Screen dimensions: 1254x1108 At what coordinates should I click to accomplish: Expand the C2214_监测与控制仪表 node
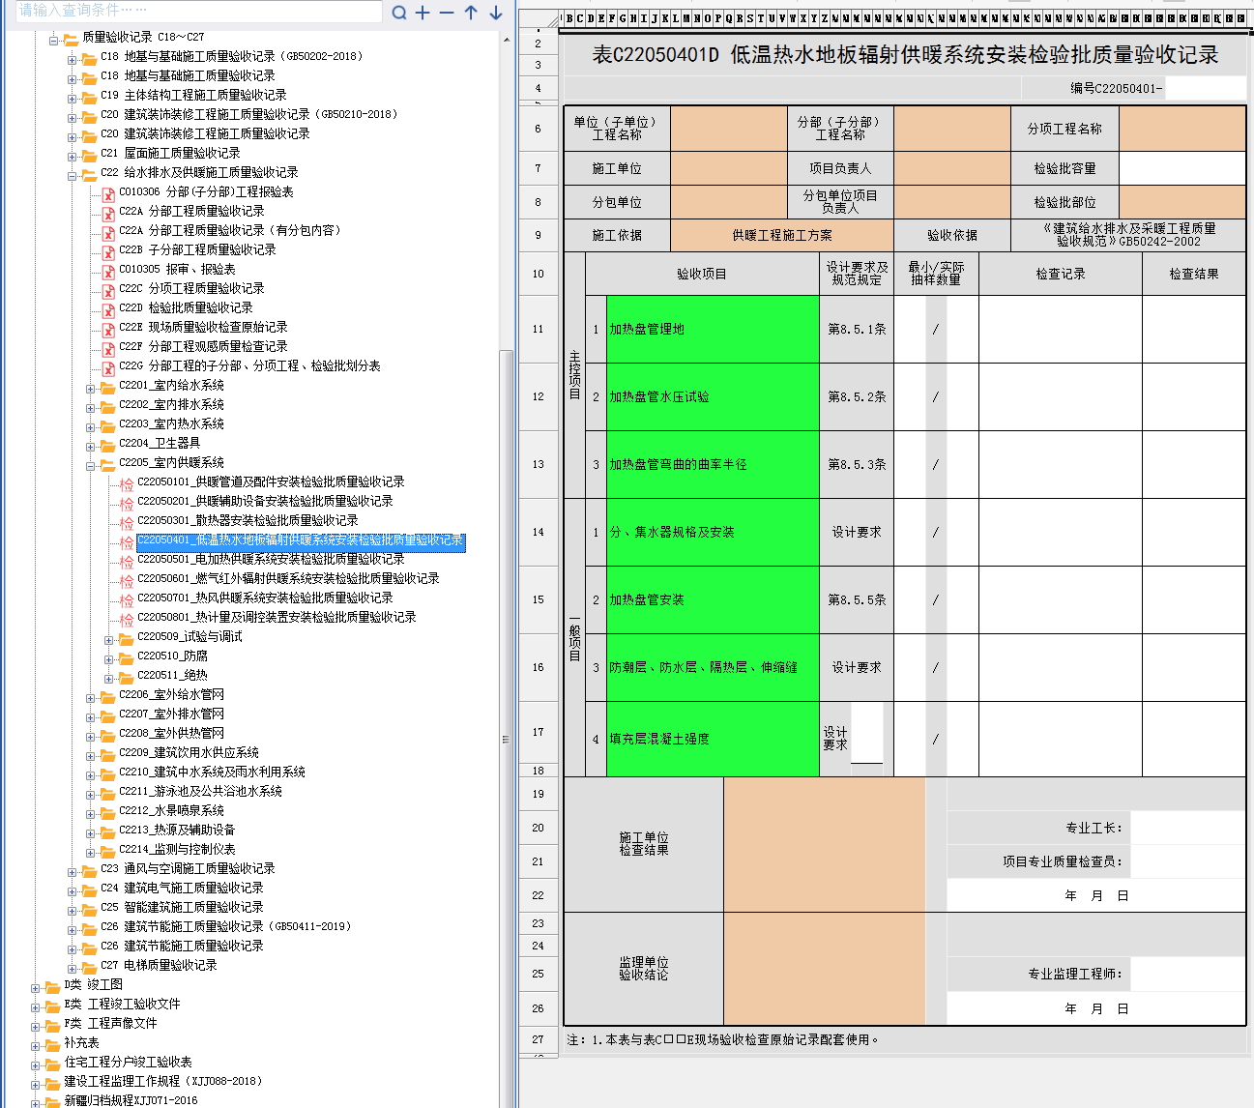tap(90, 852)
